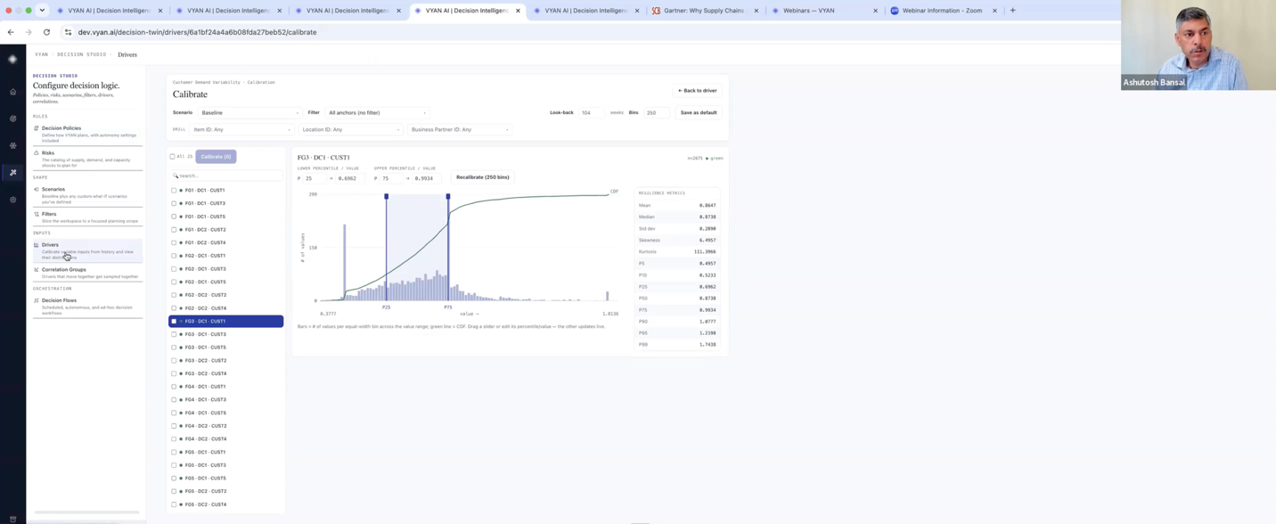Open the Scenario Baseline dropdown
1276x524 pixels.
coord(249,113)
